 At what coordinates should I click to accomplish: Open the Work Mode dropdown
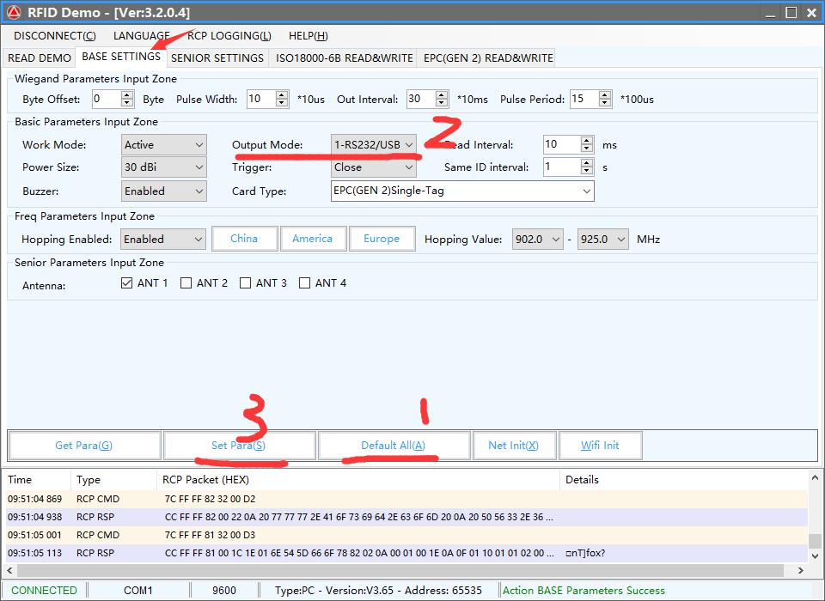164,145
